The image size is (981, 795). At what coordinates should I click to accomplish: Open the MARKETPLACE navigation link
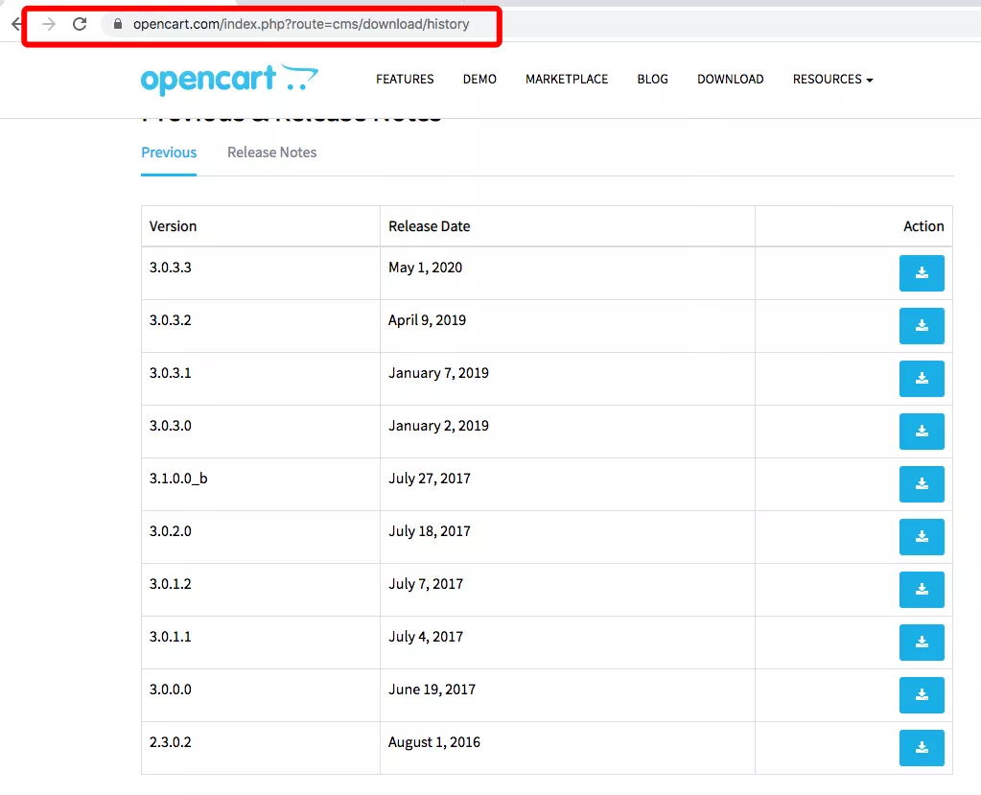point(567,80)
